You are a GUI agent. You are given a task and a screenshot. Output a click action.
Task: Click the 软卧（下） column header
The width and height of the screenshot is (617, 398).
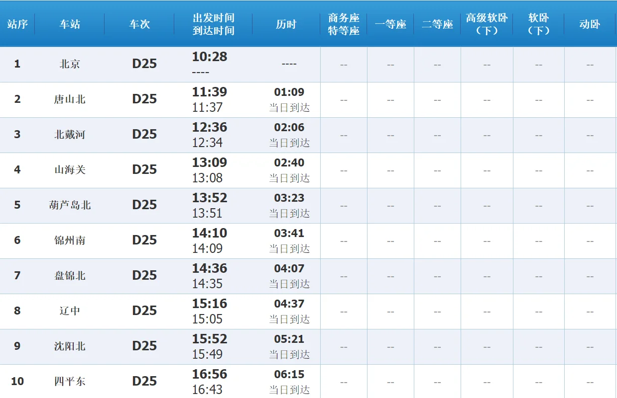pyautogui.click(x=538, y=23)
